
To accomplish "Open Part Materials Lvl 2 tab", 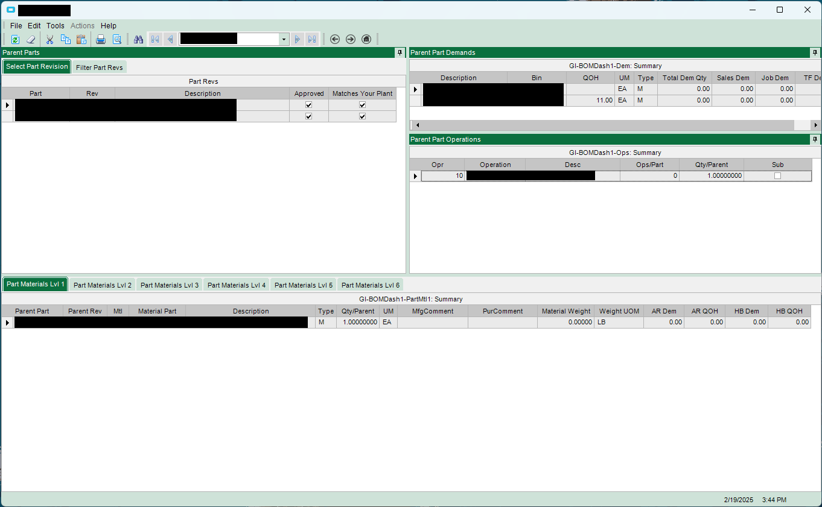I will pos(103,285).
